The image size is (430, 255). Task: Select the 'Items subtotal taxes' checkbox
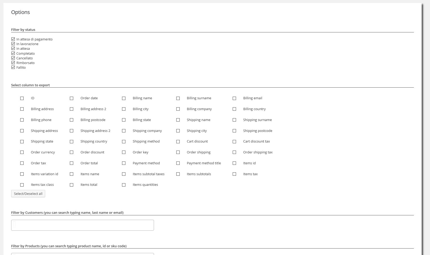[124, 174]
